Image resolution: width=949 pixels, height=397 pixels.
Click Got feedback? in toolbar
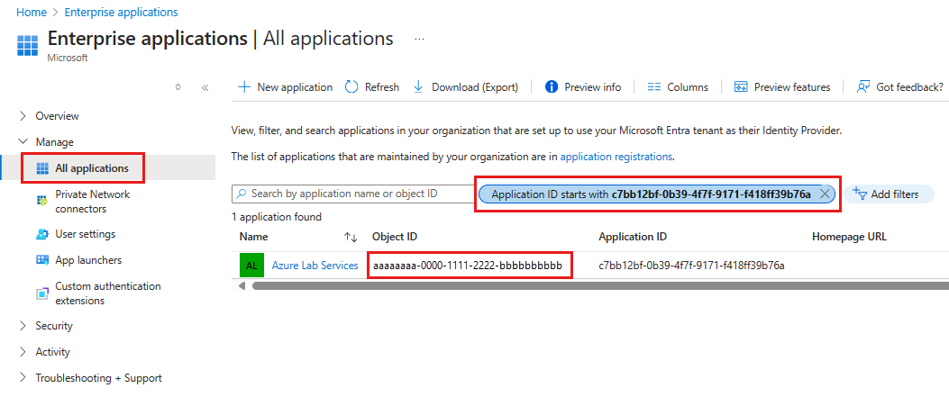click(x=899, y=87)
